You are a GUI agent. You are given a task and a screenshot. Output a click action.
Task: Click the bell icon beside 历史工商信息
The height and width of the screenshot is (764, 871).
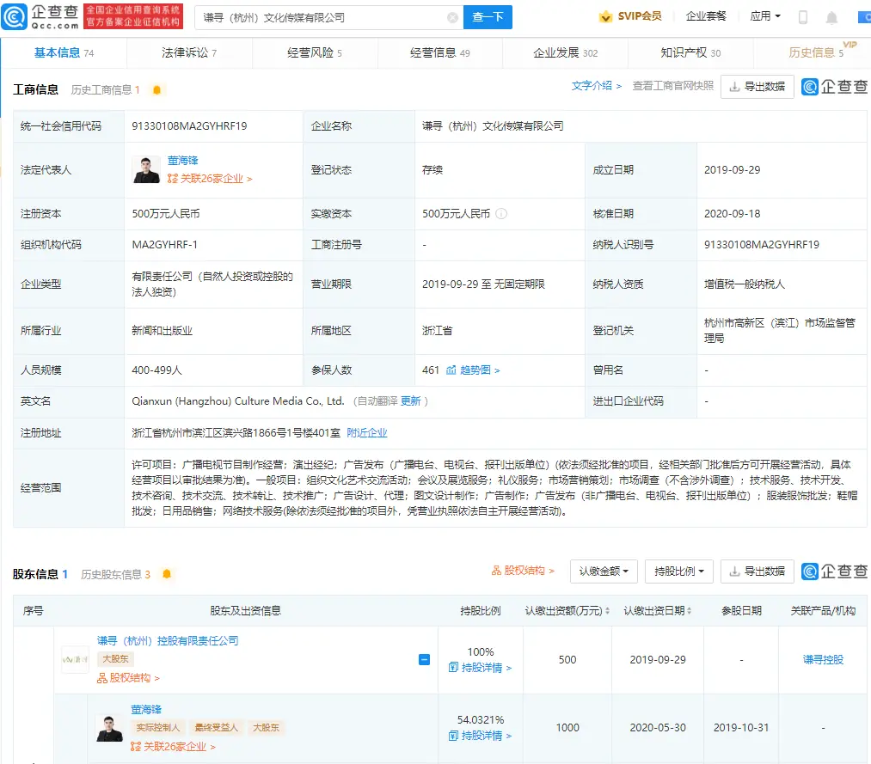click(156, 89)
